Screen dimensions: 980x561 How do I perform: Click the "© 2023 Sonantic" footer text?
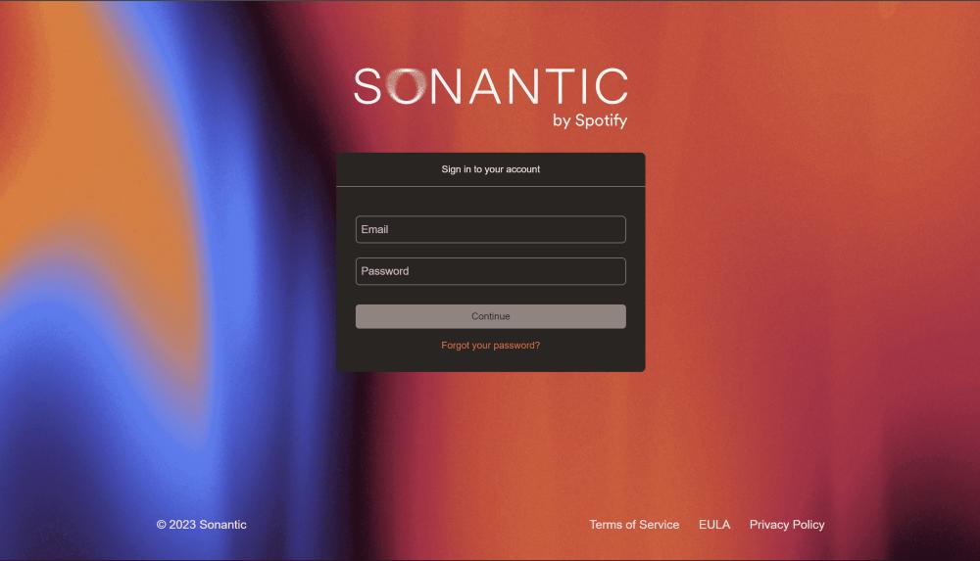tap(201, 525)
